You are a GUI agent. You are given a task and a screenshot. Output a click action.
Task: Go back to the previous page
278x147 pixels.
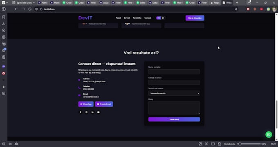tap(16, 9)
